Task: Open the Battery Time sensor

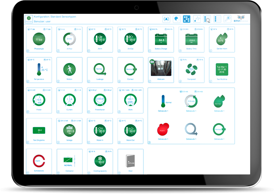Action: point(191,39)
